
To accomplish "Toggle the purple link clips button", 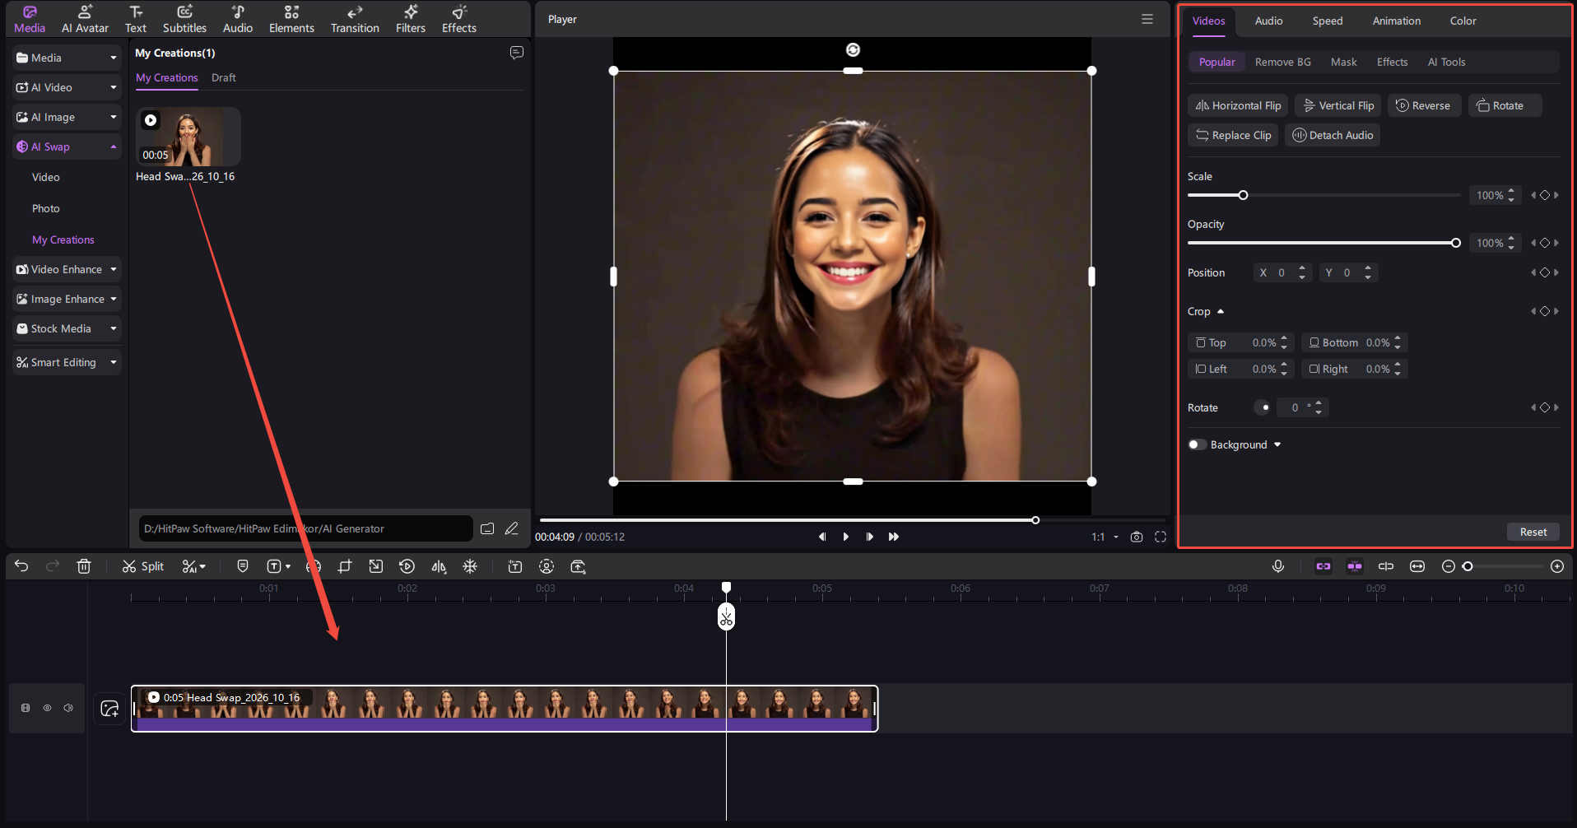I will (x=1323, y=566).
